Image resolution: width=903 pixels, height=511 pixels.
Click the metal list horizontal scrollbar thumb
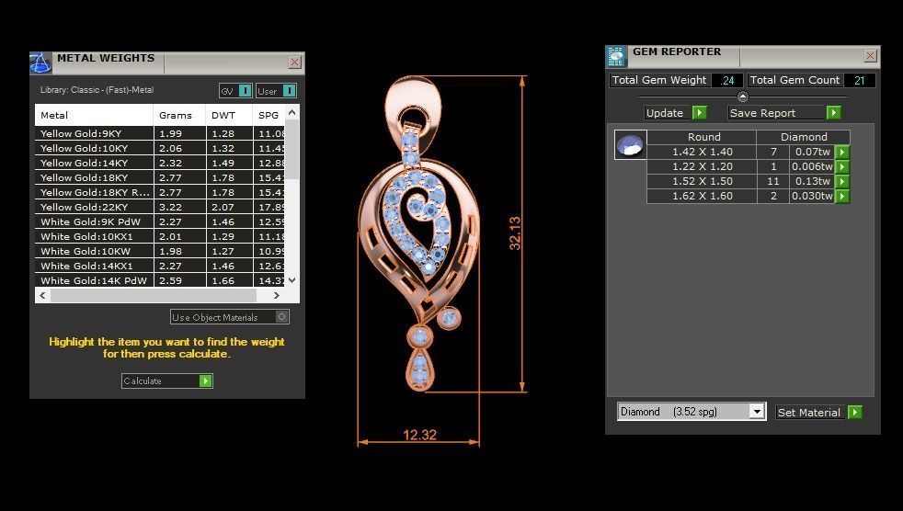point(154,295)
